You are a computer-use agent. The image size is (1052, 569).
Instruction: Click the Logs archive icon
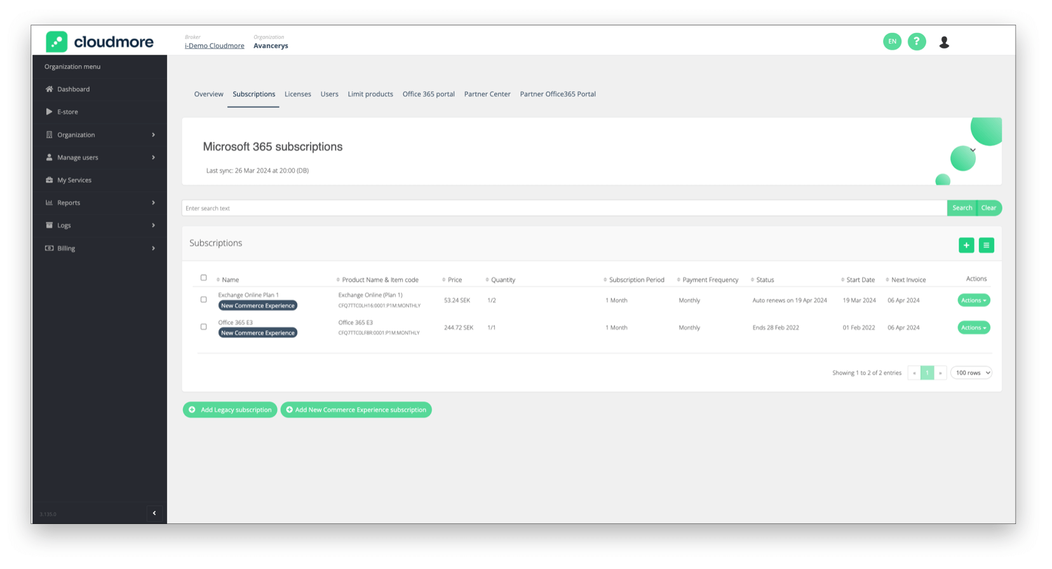tap(49, 225)
